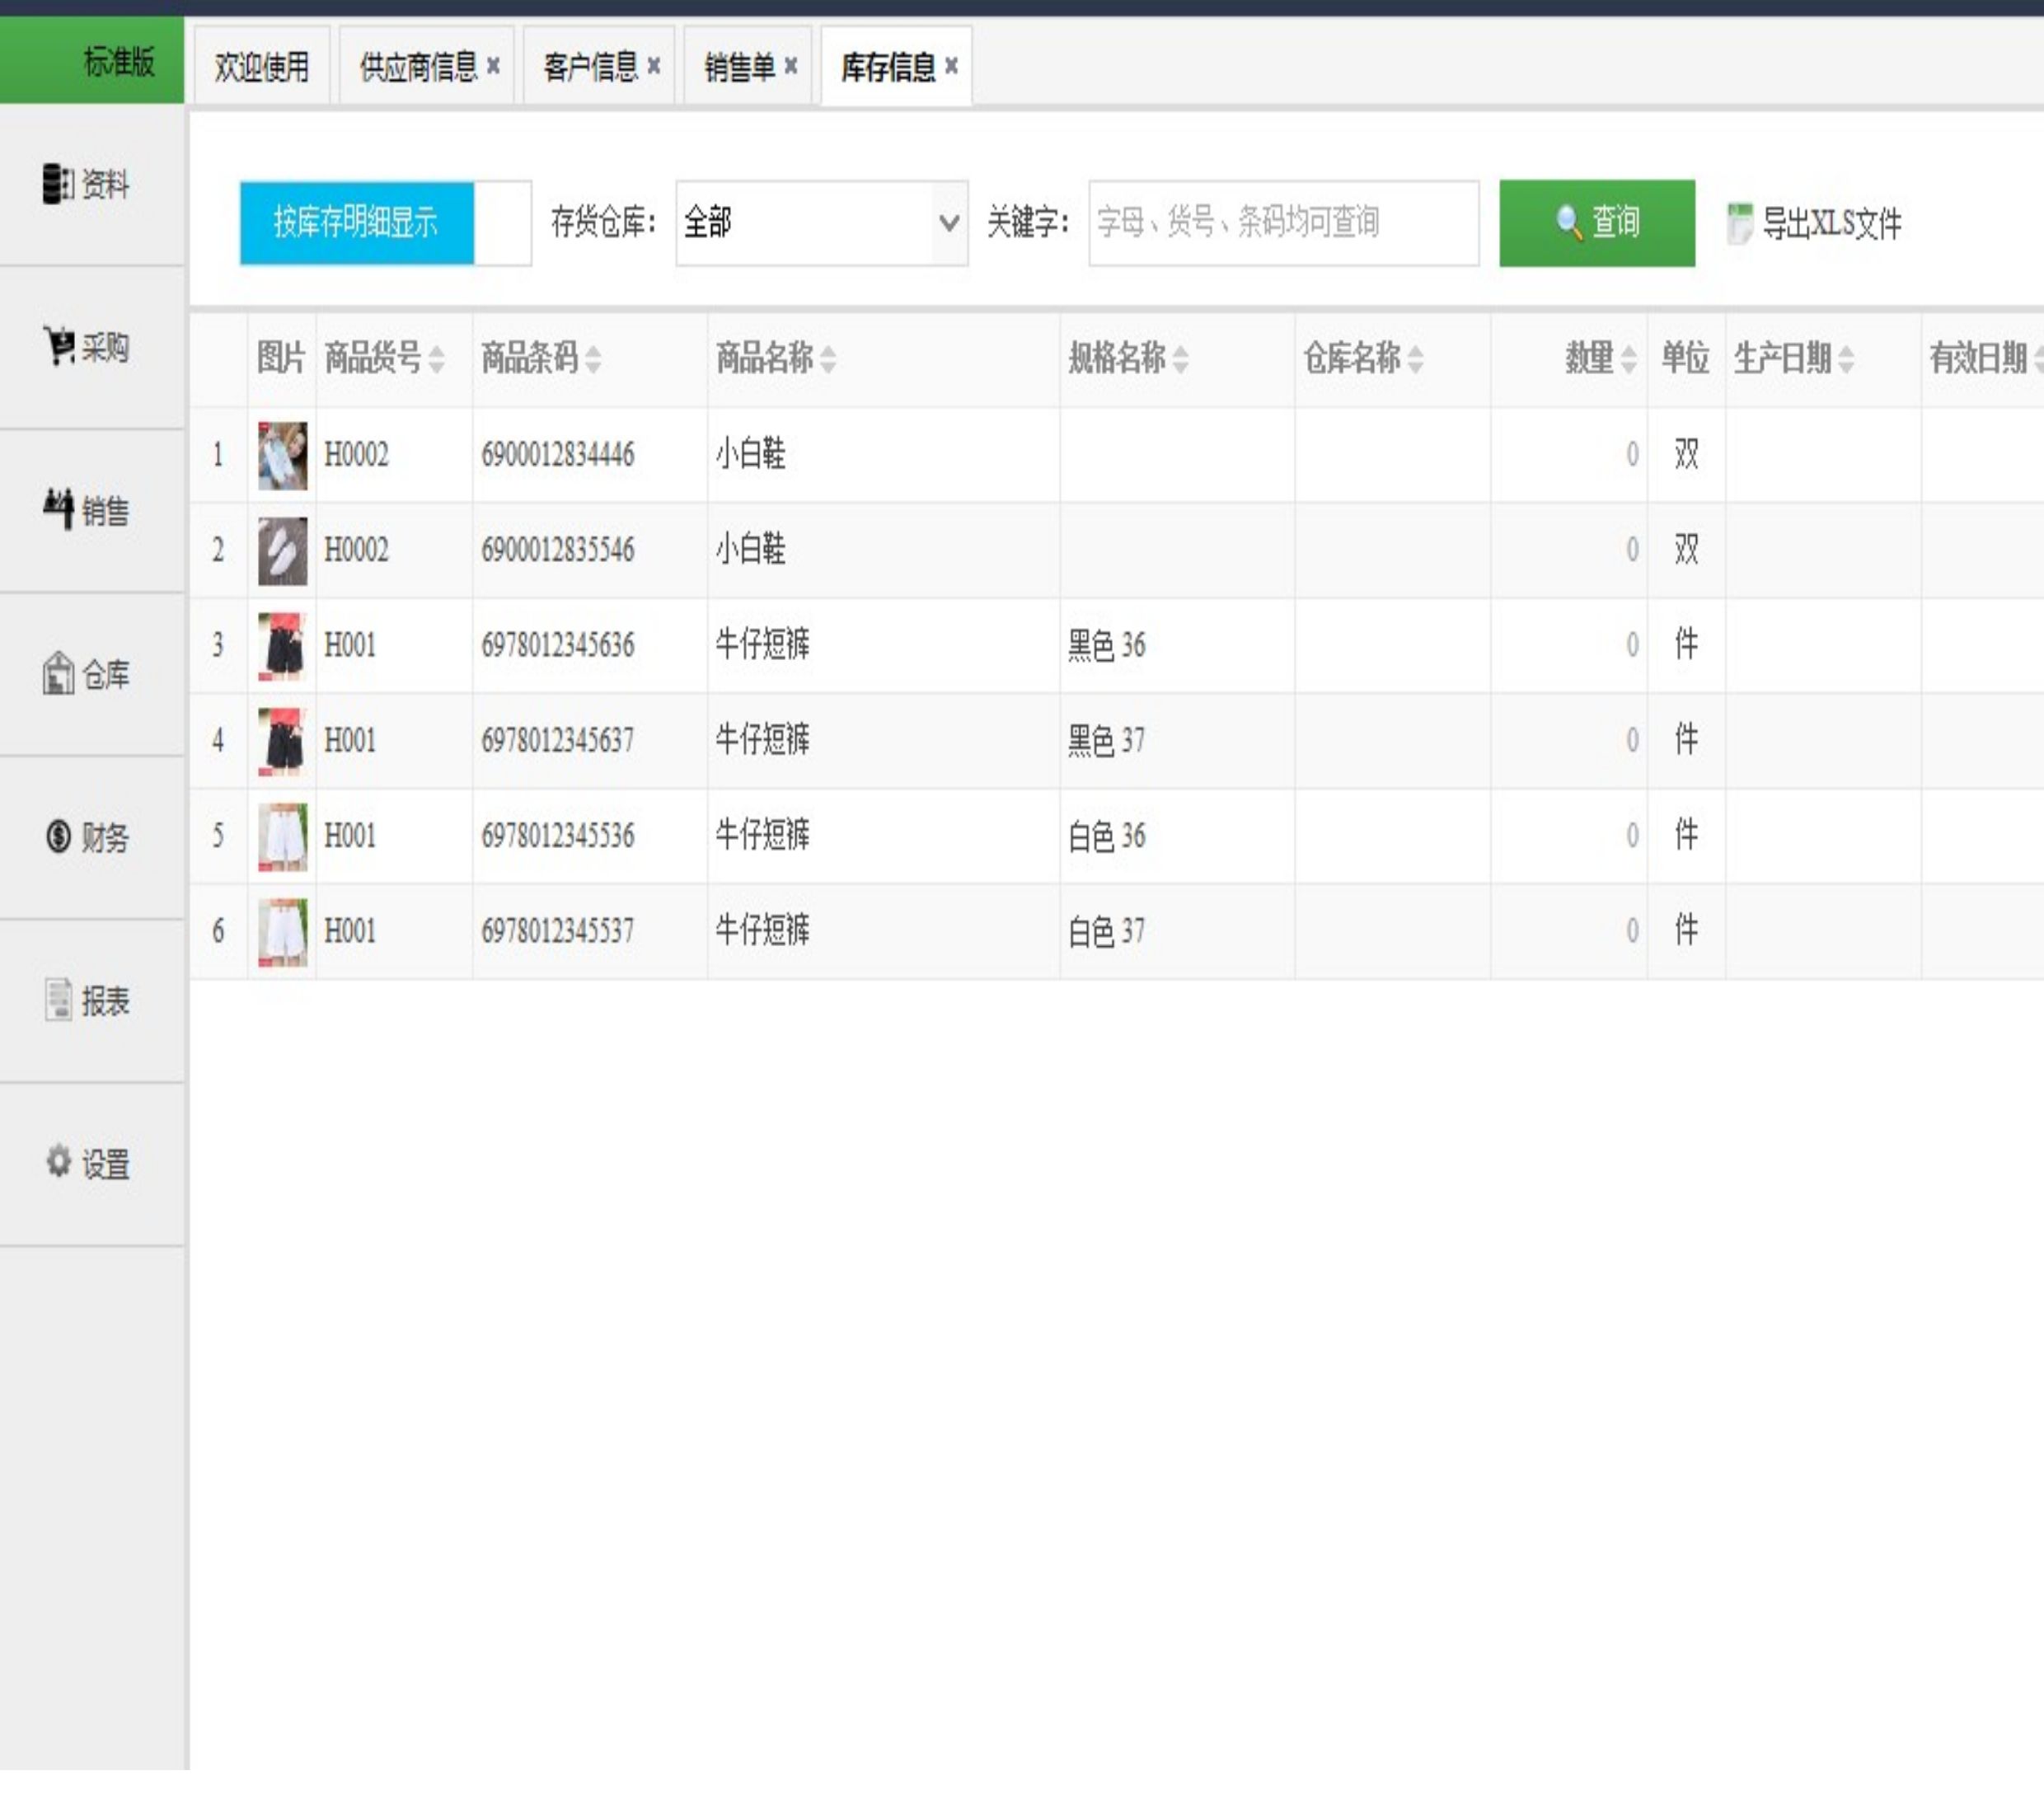2044x1813 pixels.
Task: Close the 库存信息 tab
Action: [x=952, y=66]
